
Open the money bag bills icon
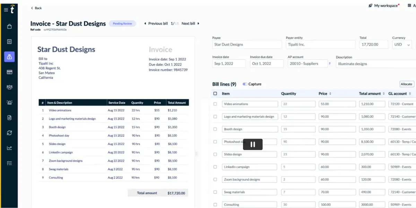click(x=9, y=57)
